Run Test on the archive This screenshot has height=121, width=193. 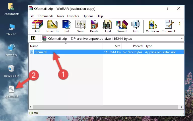pyautogui.click(x=67, y=26)
